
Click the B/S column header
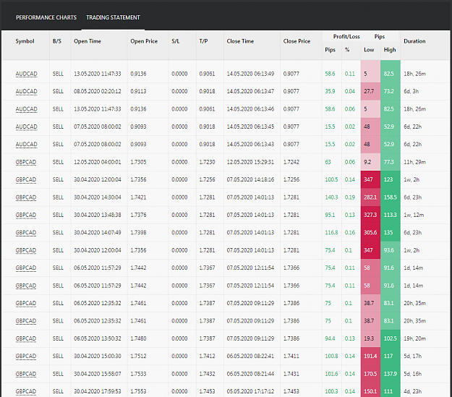coord(57,41)
